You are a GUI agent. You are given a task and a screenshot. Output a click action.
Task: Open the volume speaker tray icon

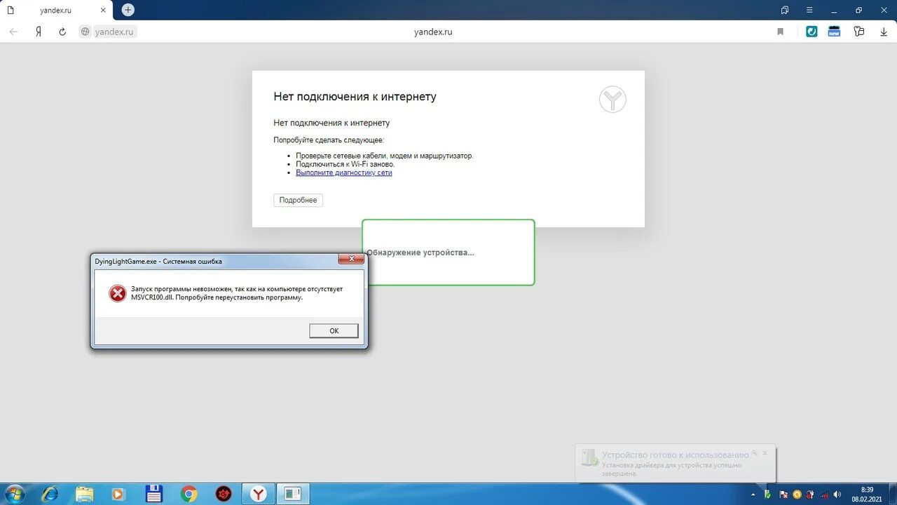pos(837,494)
